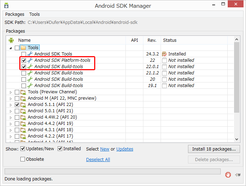
Task: Click the Installed status icon for SDK Tools
Action: [164, 54]
